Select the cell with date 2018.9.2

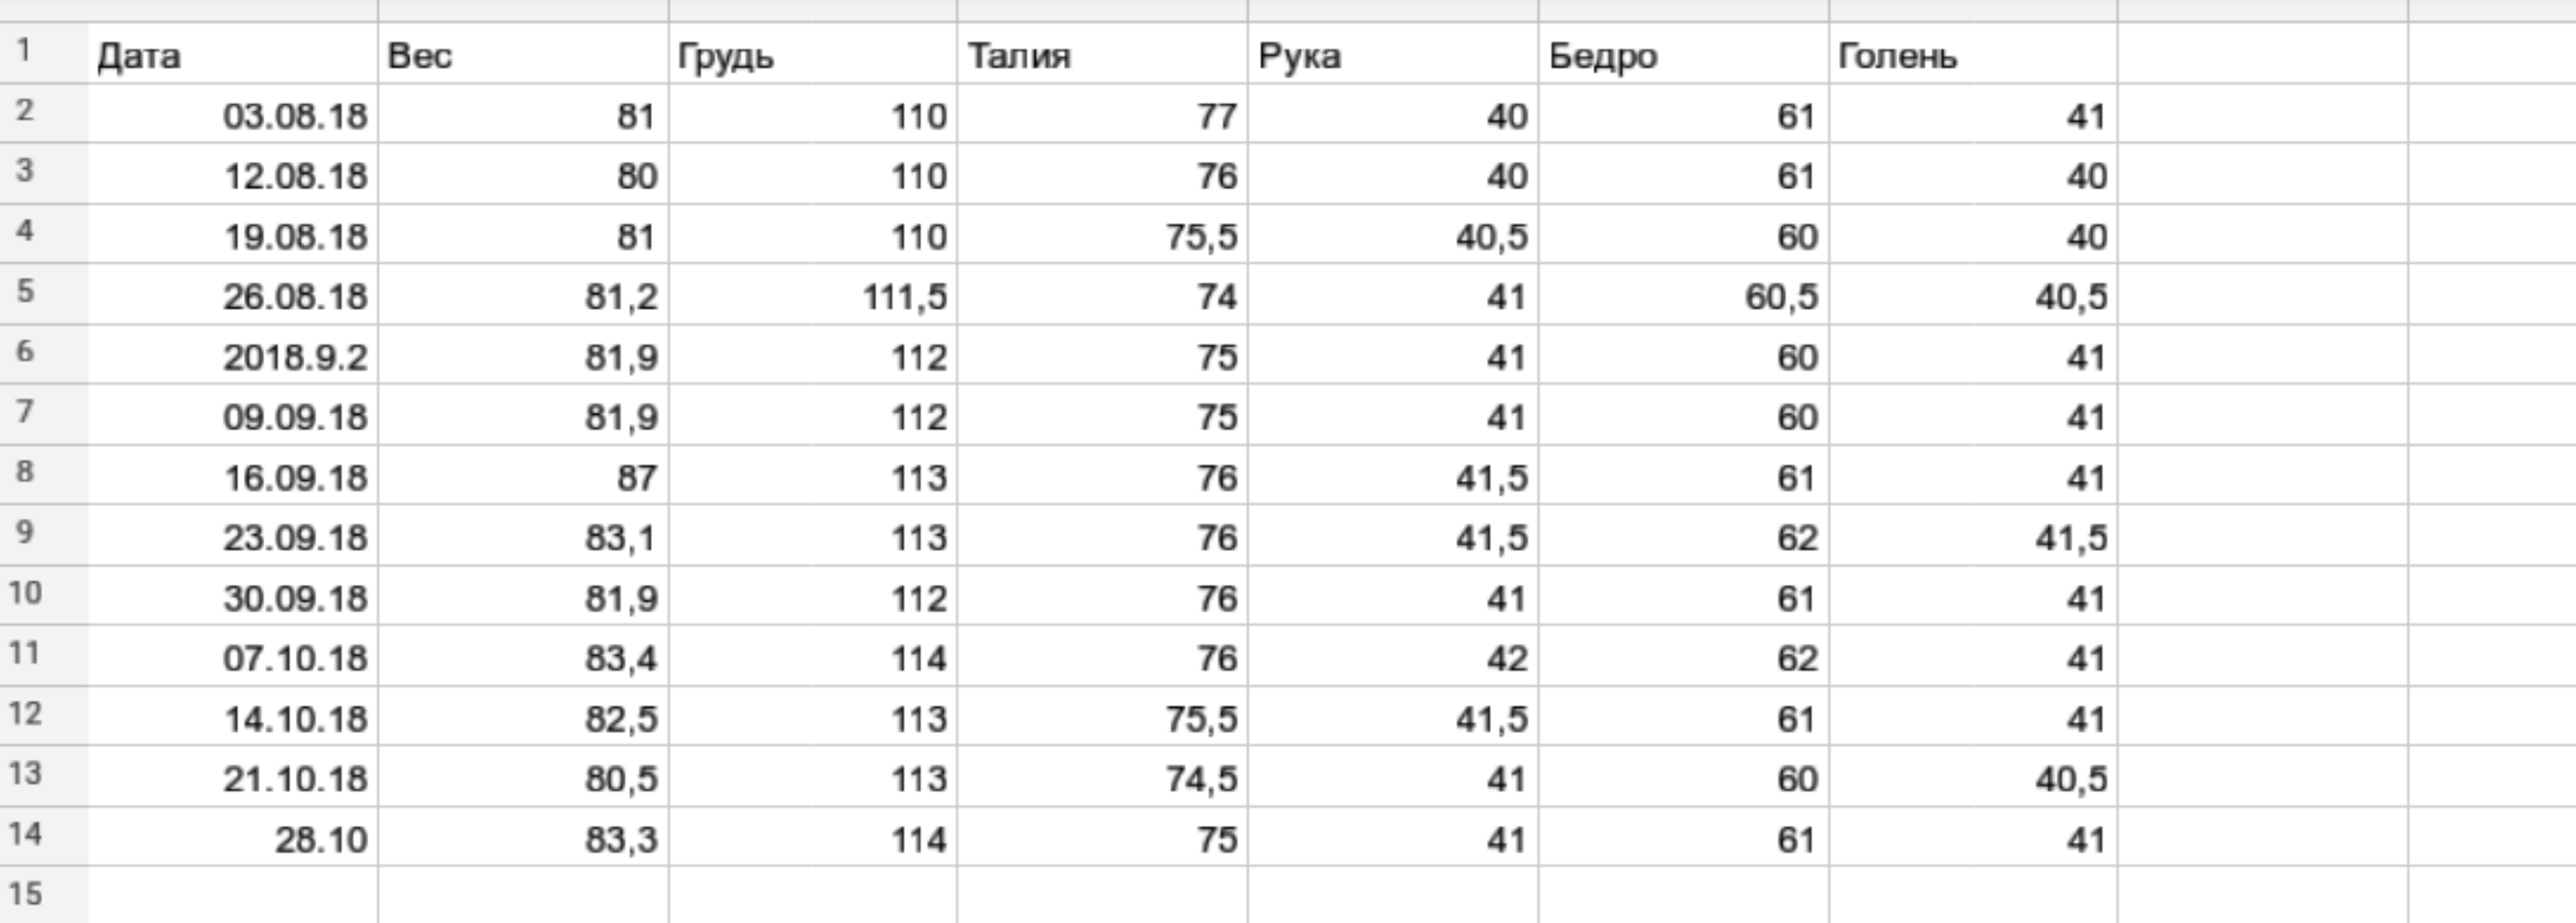point(232,357)
